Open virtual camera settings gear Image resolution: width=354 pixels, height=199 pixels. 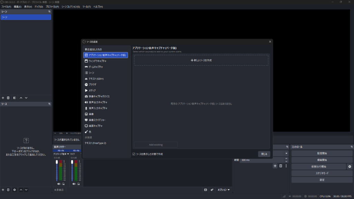pyautogui.click(x=350, y=167)
